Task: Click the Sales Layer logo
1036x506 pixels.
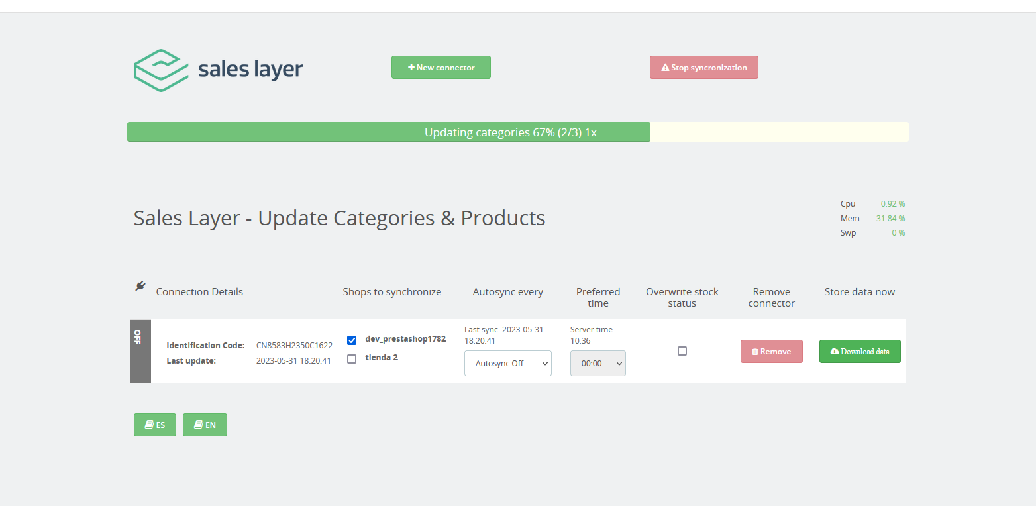Action: tap(218, 70)
